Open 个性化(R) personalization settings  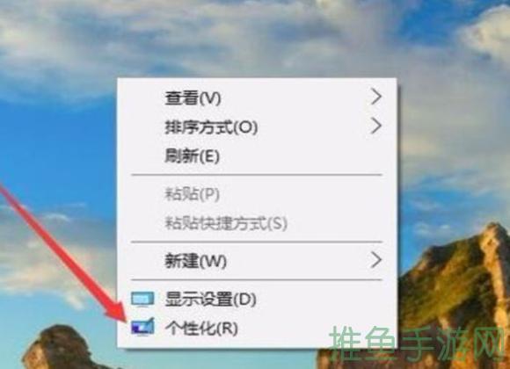click(257, 328)
